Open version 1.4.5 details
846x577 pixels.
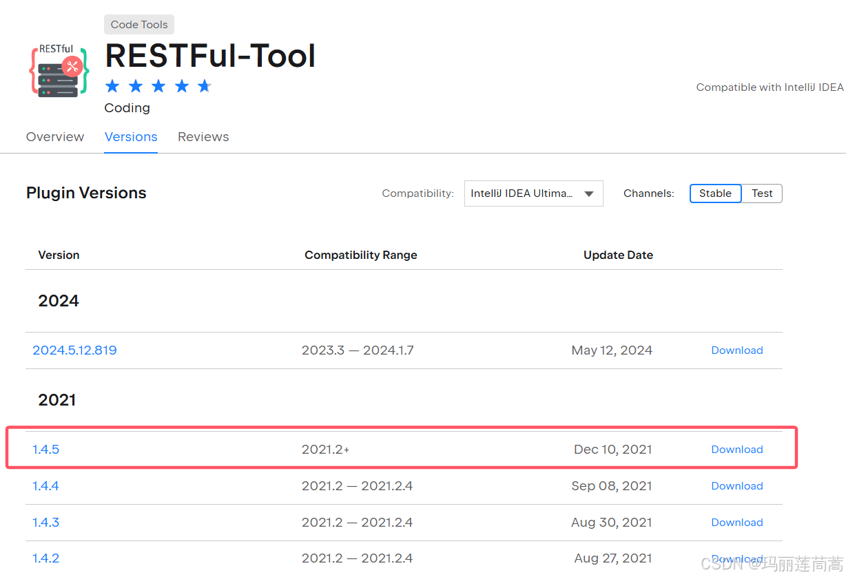(x=45, y=449)
